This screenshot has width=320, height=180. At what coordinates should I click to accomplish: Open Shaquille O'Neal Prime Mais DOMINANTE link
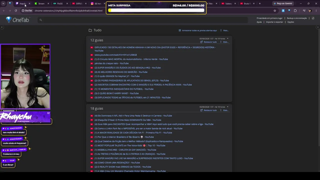(128, 120)
